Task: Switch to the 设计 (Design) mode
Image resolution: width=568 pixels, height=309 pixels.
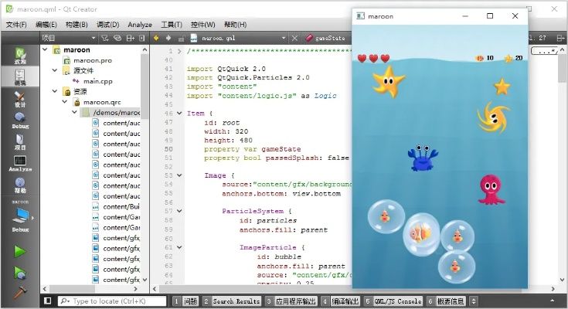Action: [x=20, y=99]
